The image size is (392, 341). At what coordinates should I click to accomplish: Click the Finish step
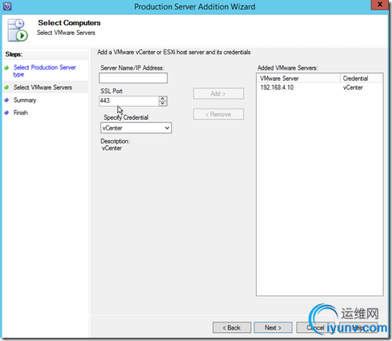20,113
